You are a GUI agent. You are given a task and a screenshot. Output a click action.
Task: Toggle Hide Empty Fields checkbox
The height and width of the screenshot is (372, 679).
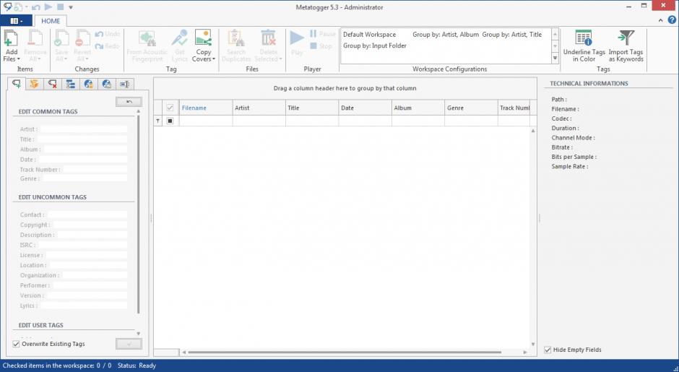coord(548,350)
